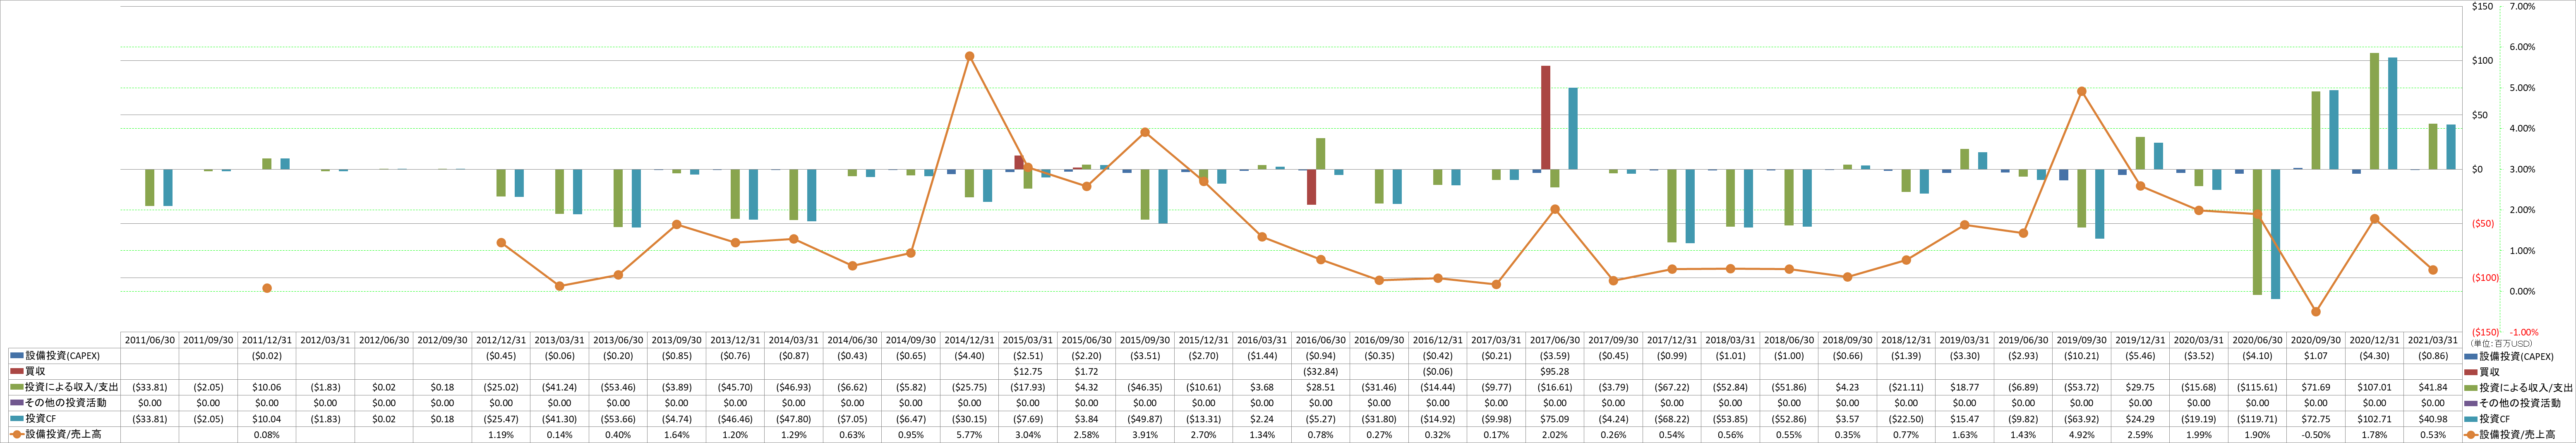
Task: Click the $75.09 investing CF cell
Action: [1554, 419]
